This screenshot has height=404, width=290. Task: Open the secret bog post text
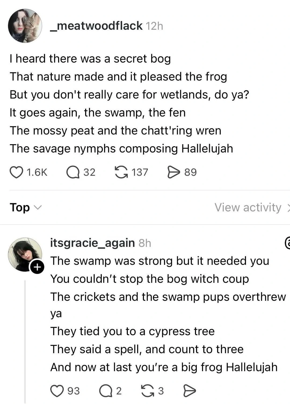pos(121,103)
